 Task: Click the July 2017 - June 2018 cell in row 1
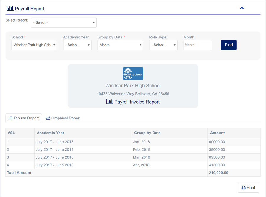pos(83,142)
